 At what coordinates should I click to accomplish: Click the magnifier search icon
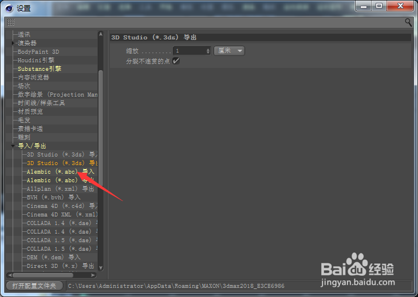tap(408, 22)
